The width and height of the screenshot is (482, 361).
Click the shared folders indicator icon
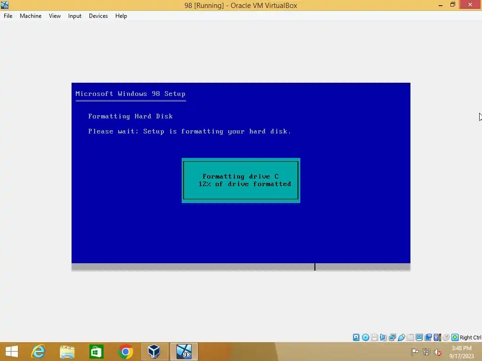(410, 337)
